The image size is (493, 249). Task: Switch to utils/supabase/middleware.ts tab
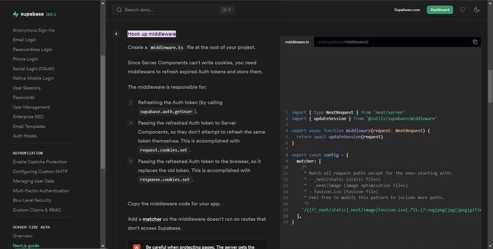click(x=343, y=42)
